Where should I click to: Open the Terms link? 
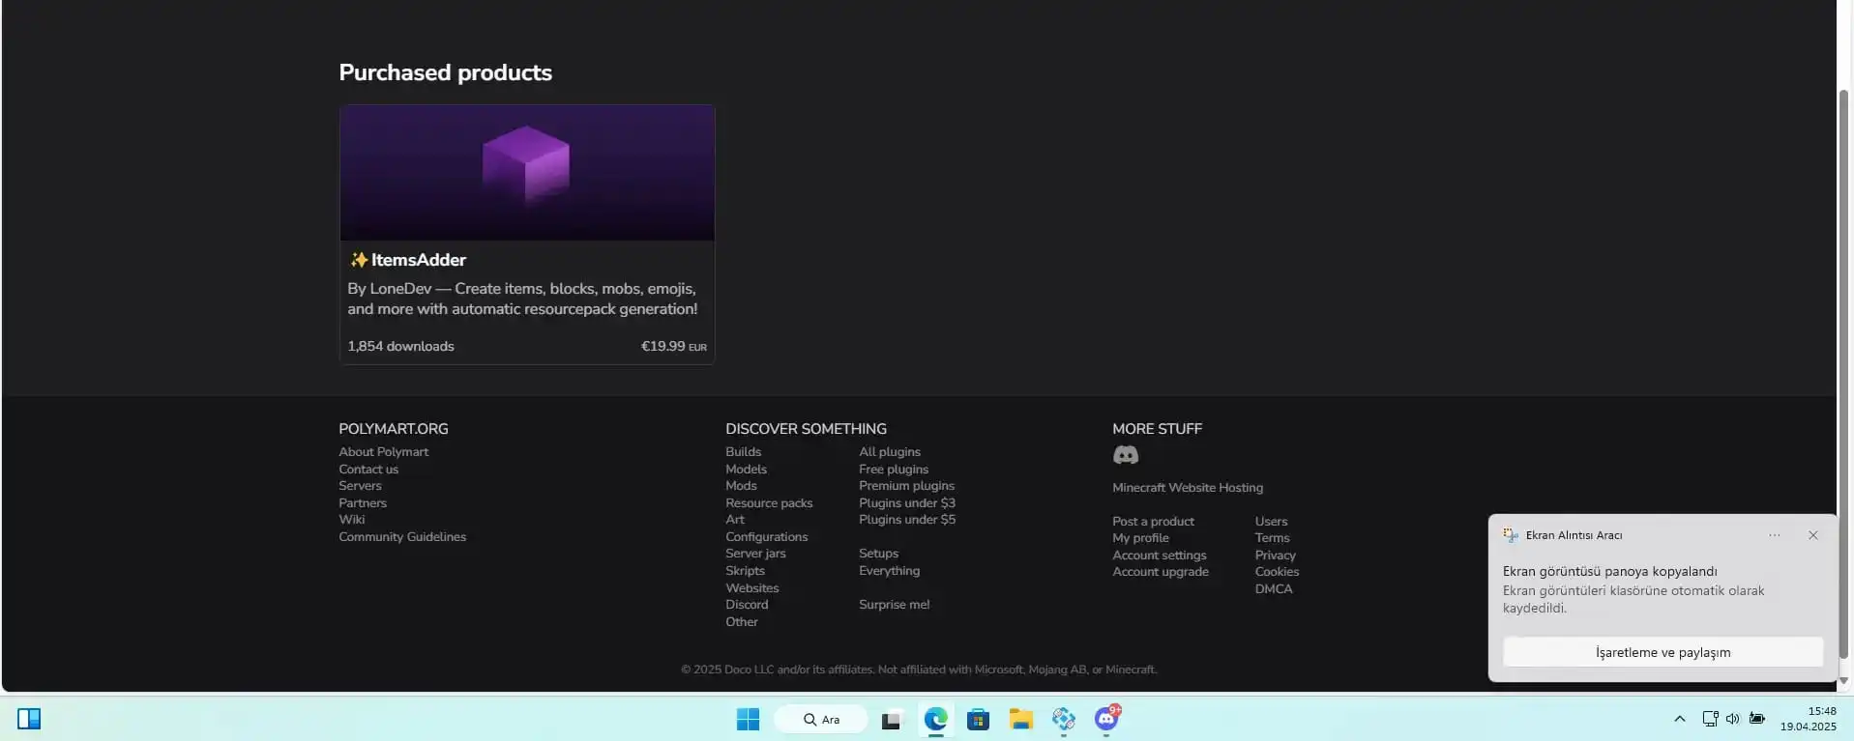[1272, 538]
